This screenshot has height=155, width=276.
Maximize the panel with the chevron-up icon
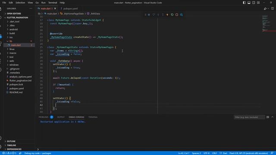tap(272, 117)
